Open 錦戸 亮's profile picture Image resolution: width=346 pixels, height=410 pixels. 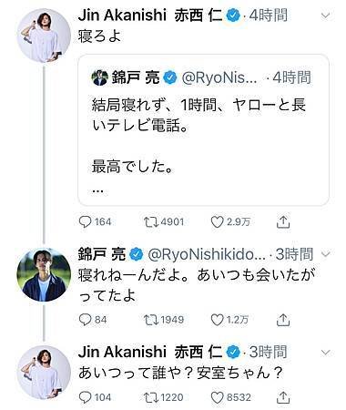[x=44, y=275]
